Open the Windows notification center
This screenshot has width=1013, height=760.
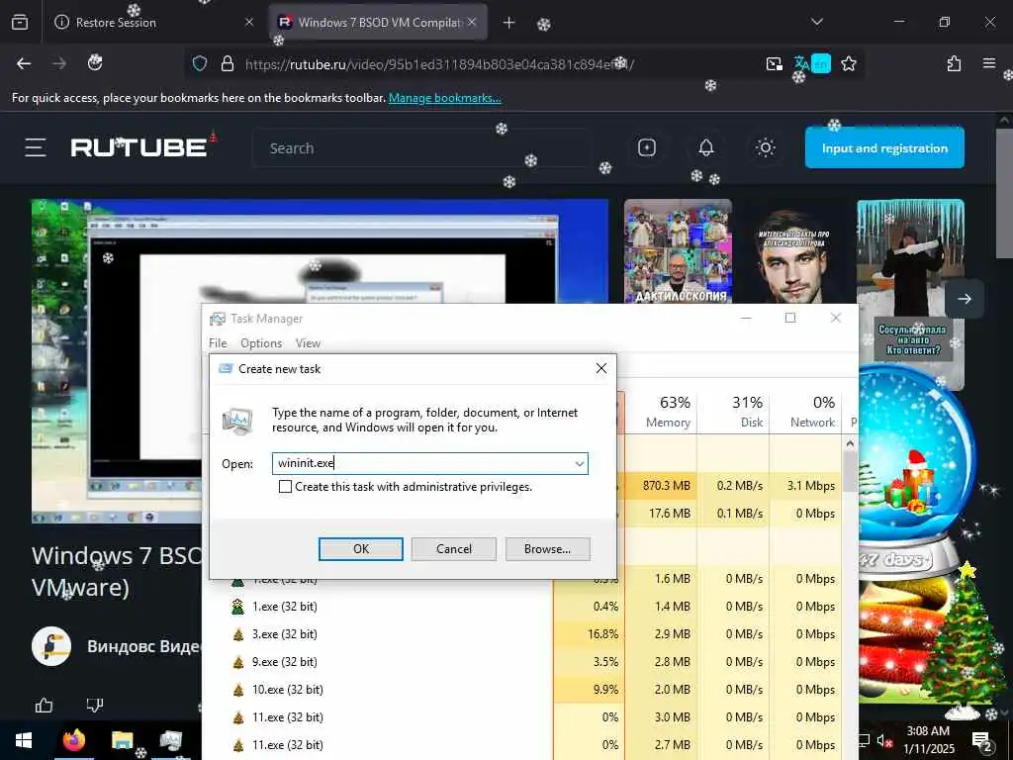(x=982, y=741)
